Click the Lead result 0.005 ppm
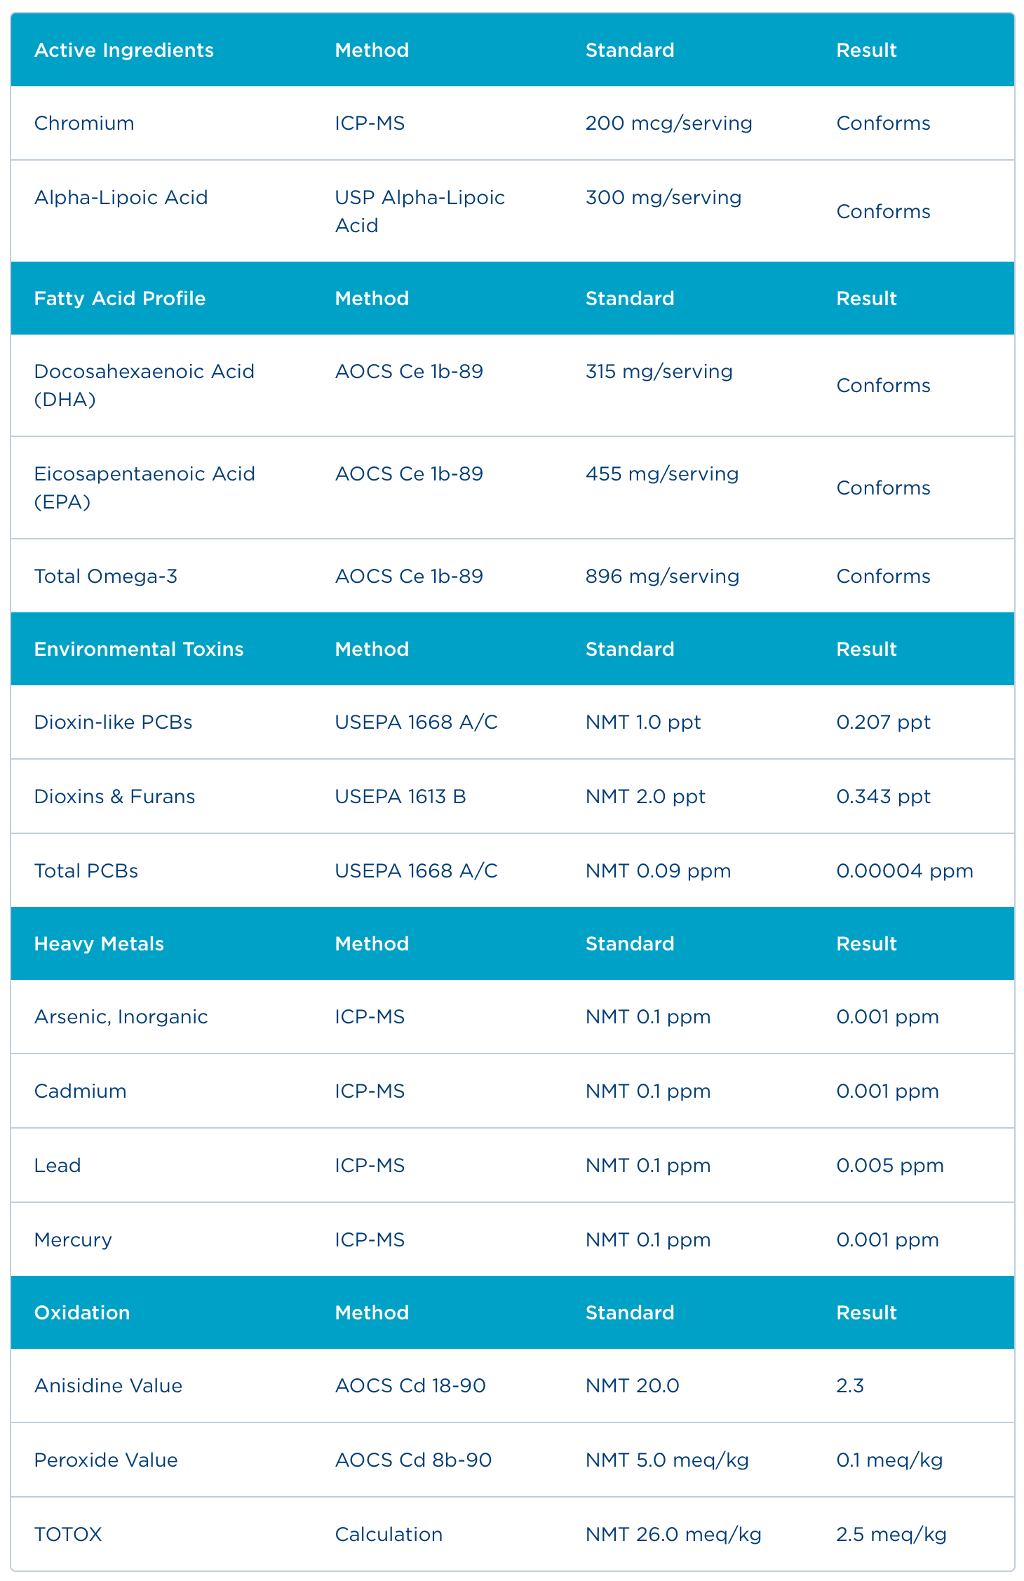The image size is (1024, 1581). (x=889, y=1166)
